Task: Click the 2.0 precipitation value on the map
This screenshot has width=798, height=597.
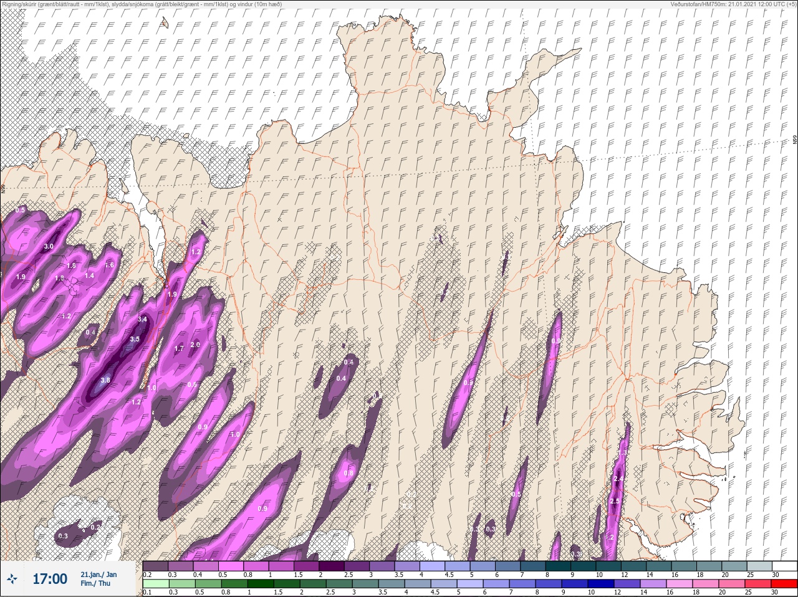Action: [195, 345]
